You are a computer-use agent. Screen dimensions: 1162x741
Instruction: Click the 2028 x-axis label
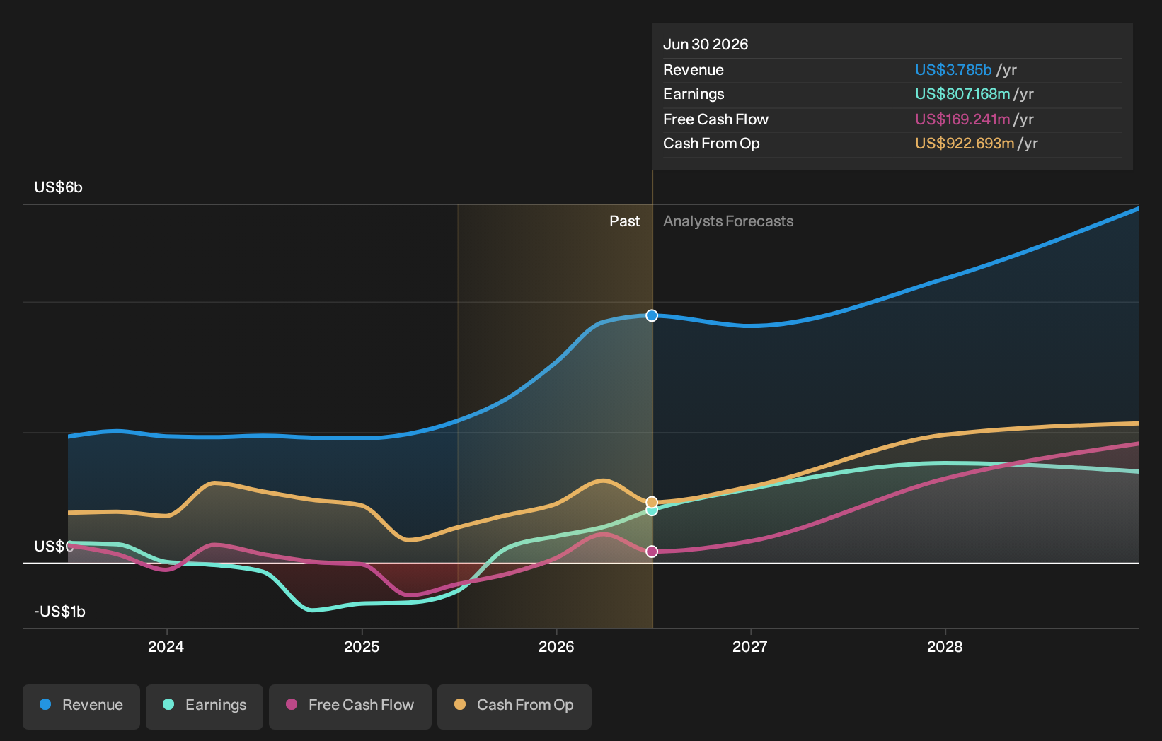tap(945, 646)
